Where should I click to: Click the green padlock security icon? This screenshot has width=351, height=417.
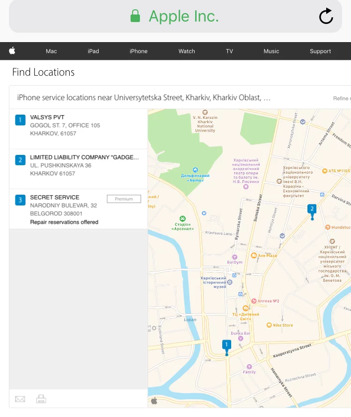[x=135, y=16]
